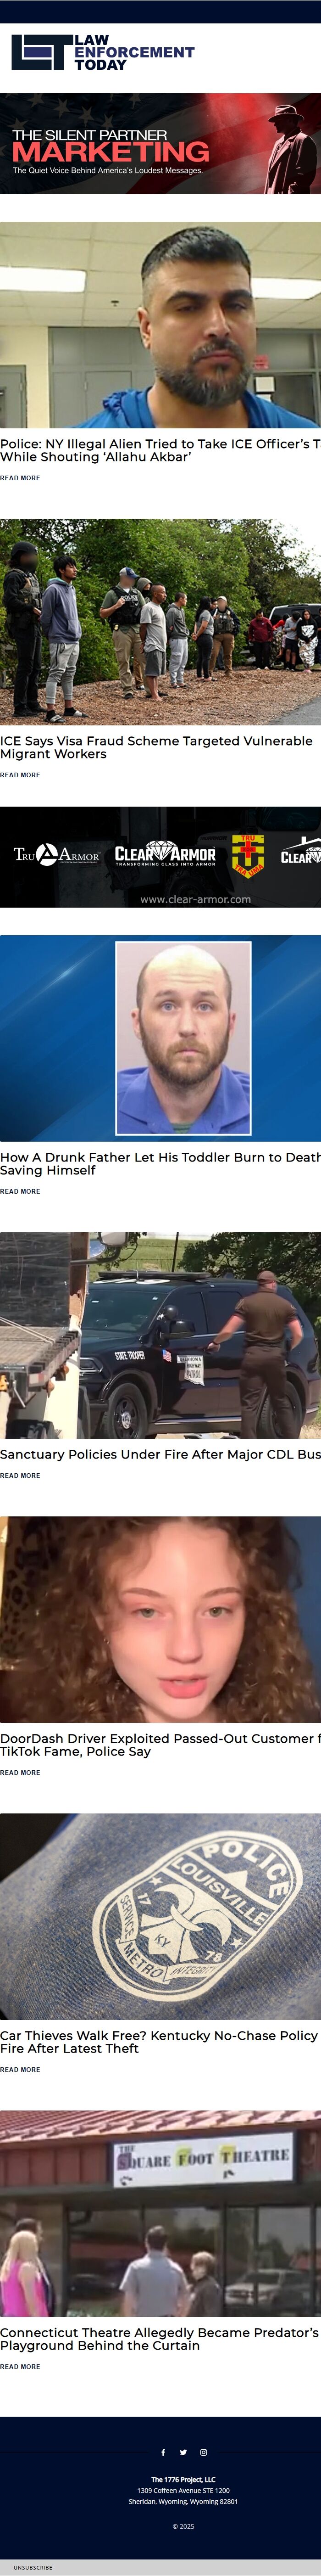Image resolution: width=321 pixels, height=2576 pixels.
Task: Click Read More under Kentucky No-Chase story
Action: pyautogui.click(x=20, y=2069)
